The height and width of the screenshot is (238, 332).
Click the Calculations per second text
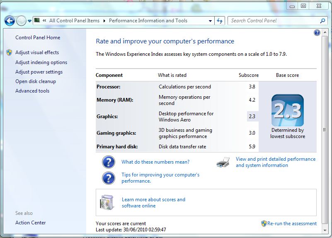pyautogui.click(x=184, y=87)
